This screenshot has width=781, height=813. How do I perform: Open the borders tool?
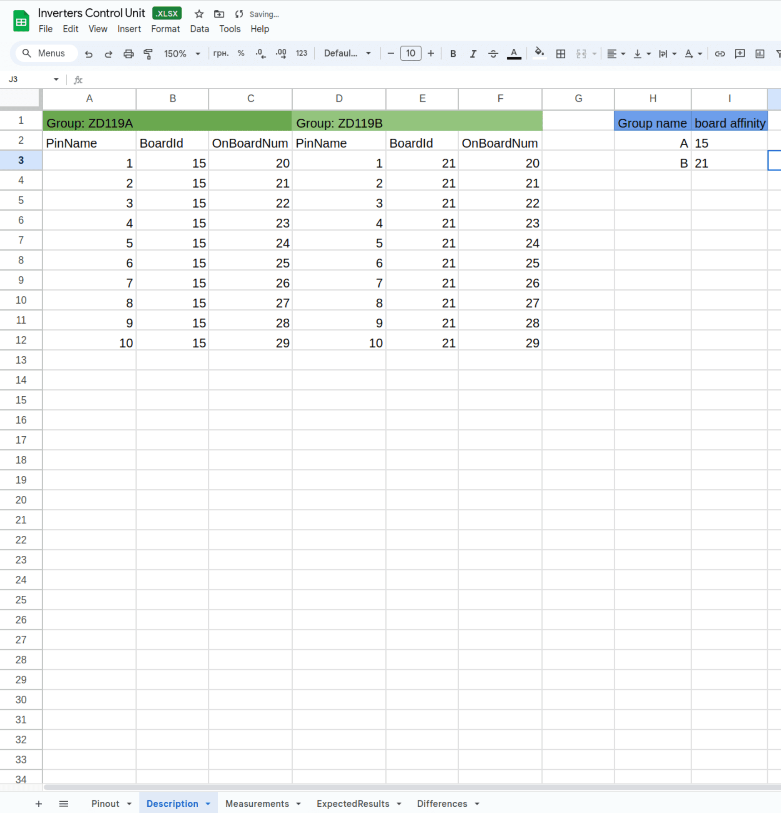point(561,54)
